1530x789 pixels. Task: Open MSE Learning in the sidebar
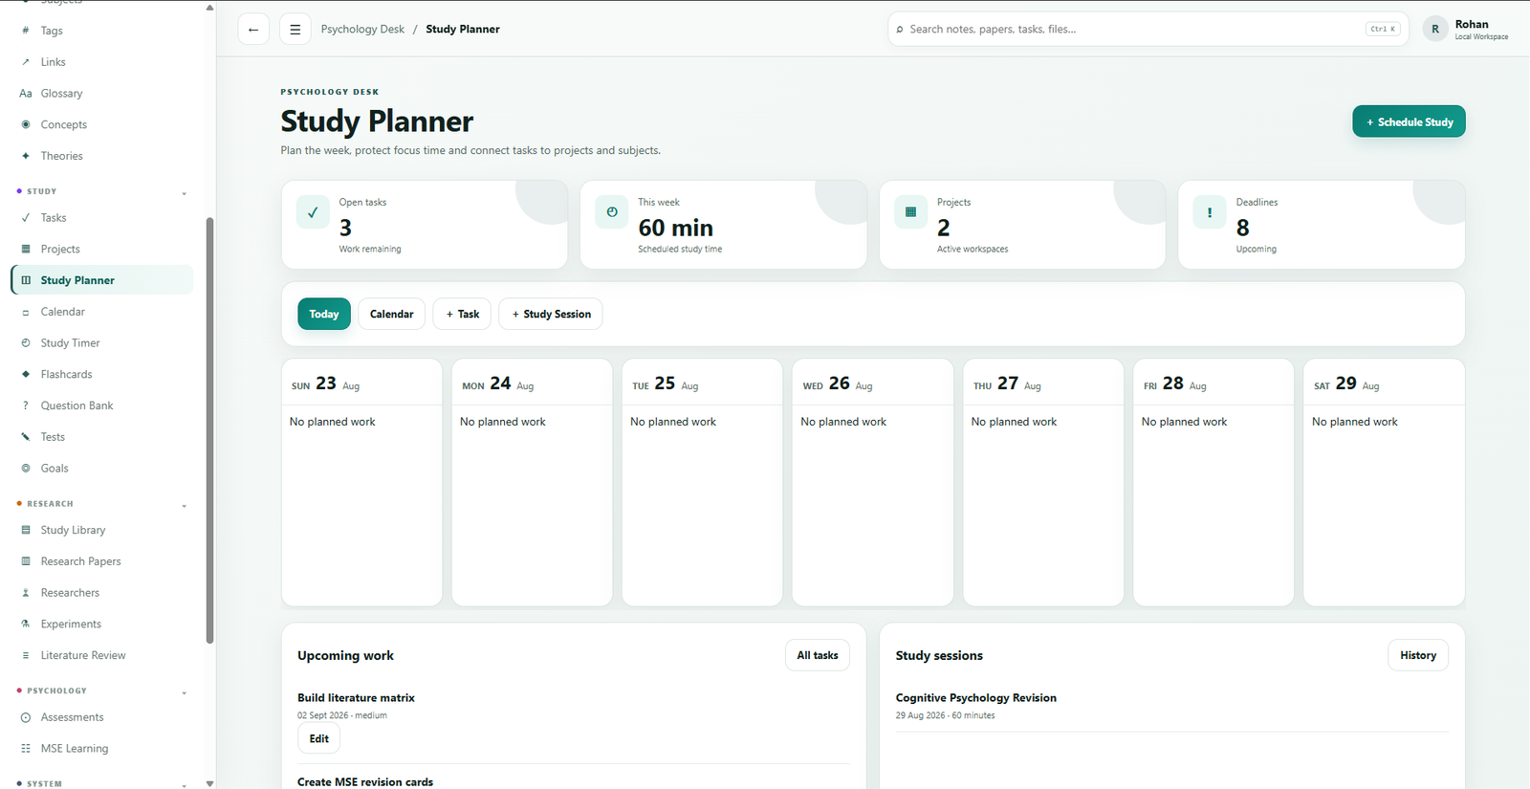pyautogui.click(x=101, y=749)
